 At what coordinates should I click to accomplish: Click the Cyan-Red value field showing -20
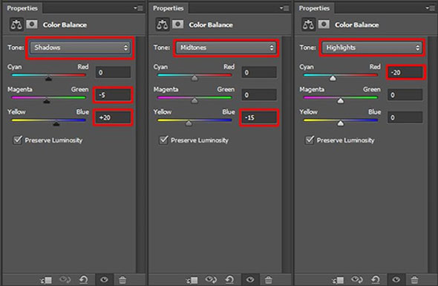pos(405,72)
